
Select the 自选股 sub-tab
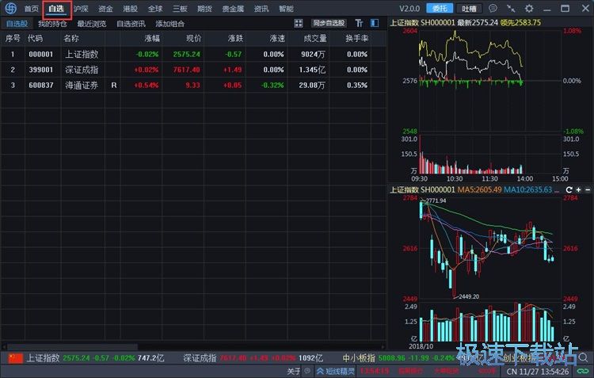(x=17, y=24)
